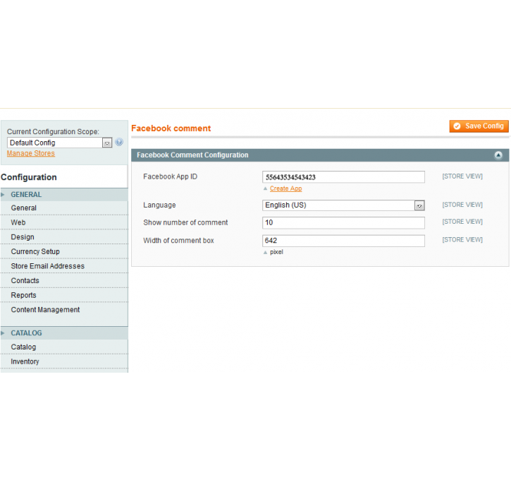
Task: Click the Language field label
Action: (159, 205)
